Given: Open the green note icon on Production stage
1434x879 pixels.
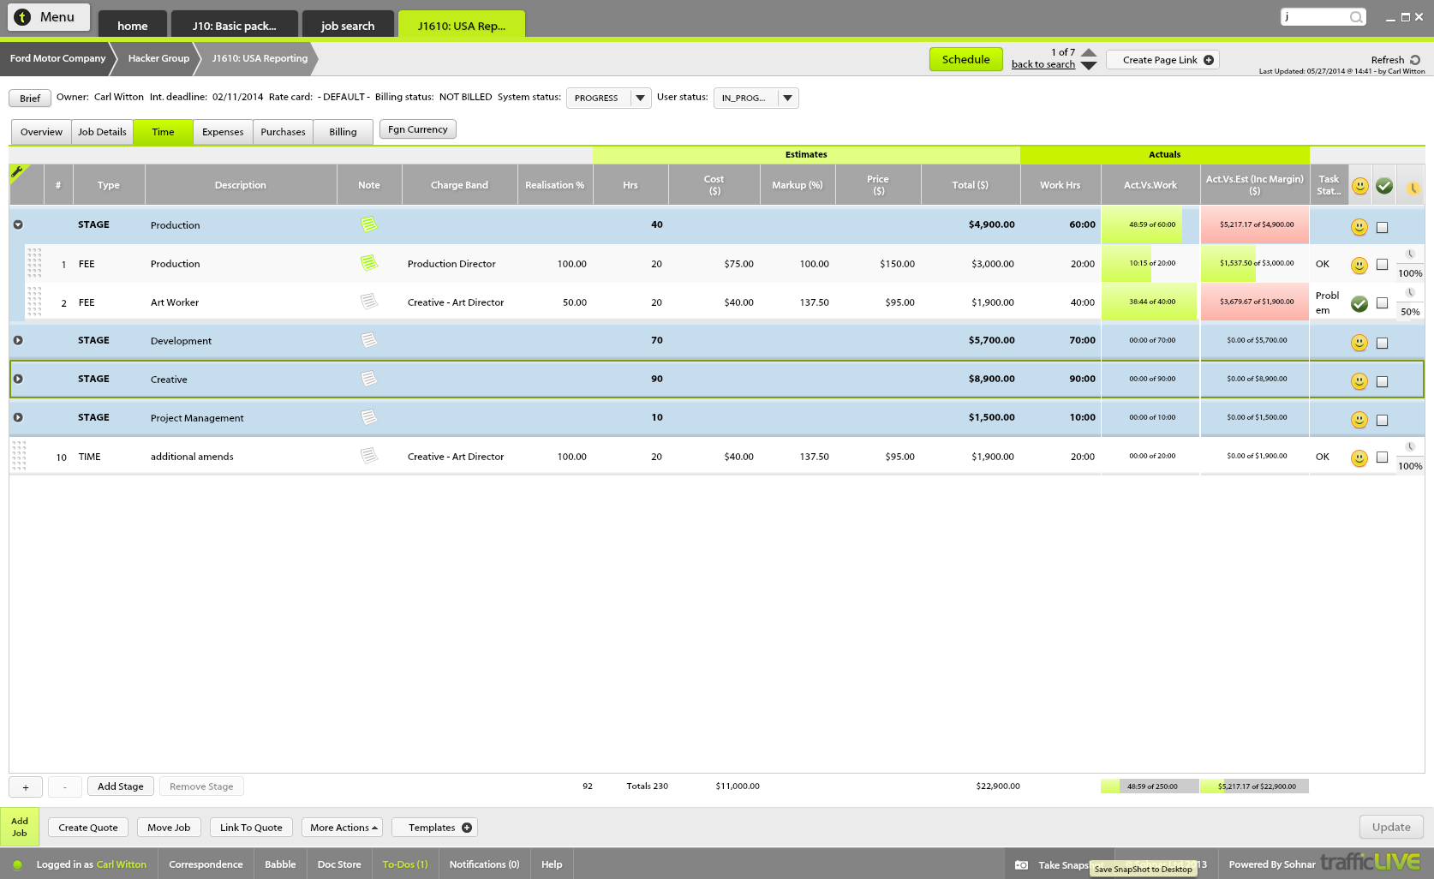Looking at the screenshot, I should coord(368,224).
